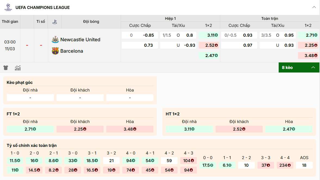Click the UEFA Champions League logo icon
The height and width of the screenshot is (180, 320).
8,7
